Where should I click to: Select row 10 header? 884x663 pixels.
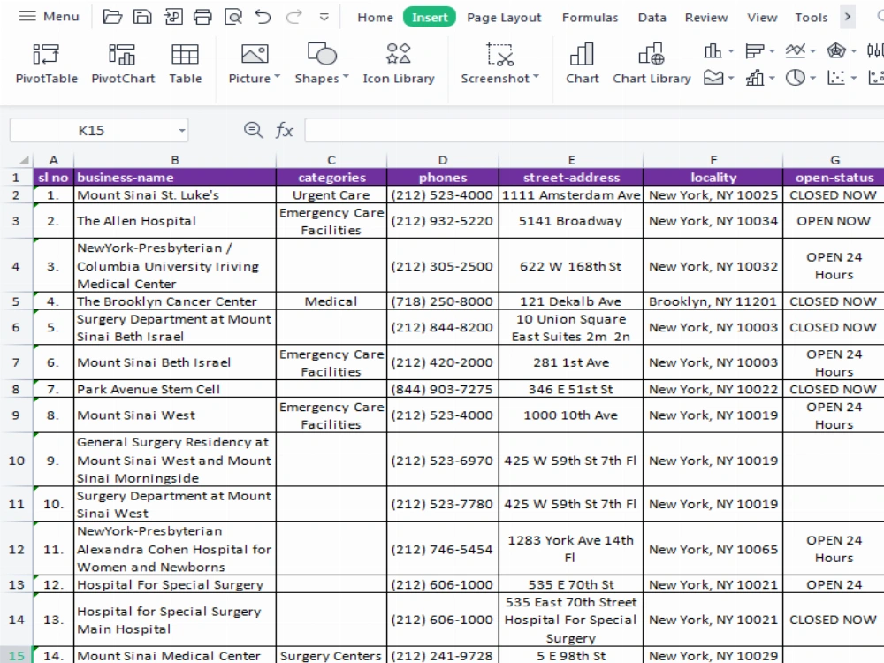pos(16,460)
